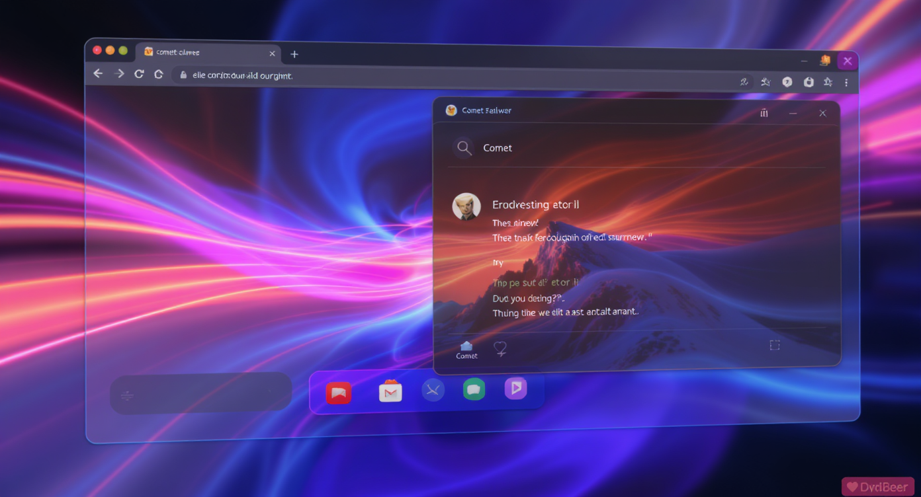Click the profile avatar in the message
This screenshot has height=497, width=921.
466,207
